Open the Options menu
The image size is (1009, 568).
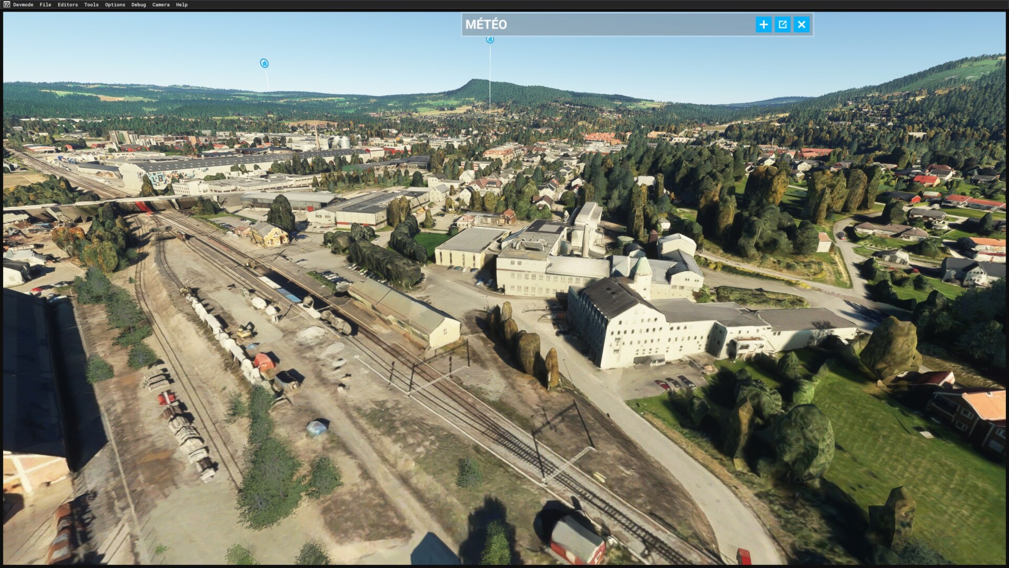(x=115, y=5)
